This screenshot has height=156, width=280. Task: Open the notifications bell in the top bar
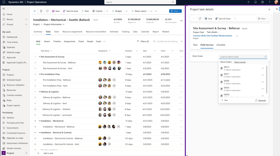point(255,2)
